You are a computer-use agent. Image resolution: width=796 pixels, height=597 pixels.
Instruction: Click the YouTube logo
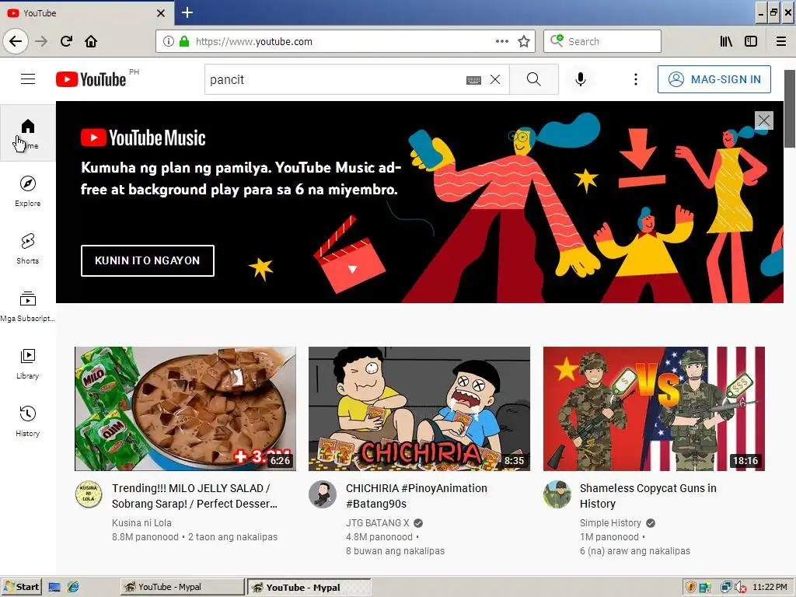pyautogui.click(x=91, y=79)
